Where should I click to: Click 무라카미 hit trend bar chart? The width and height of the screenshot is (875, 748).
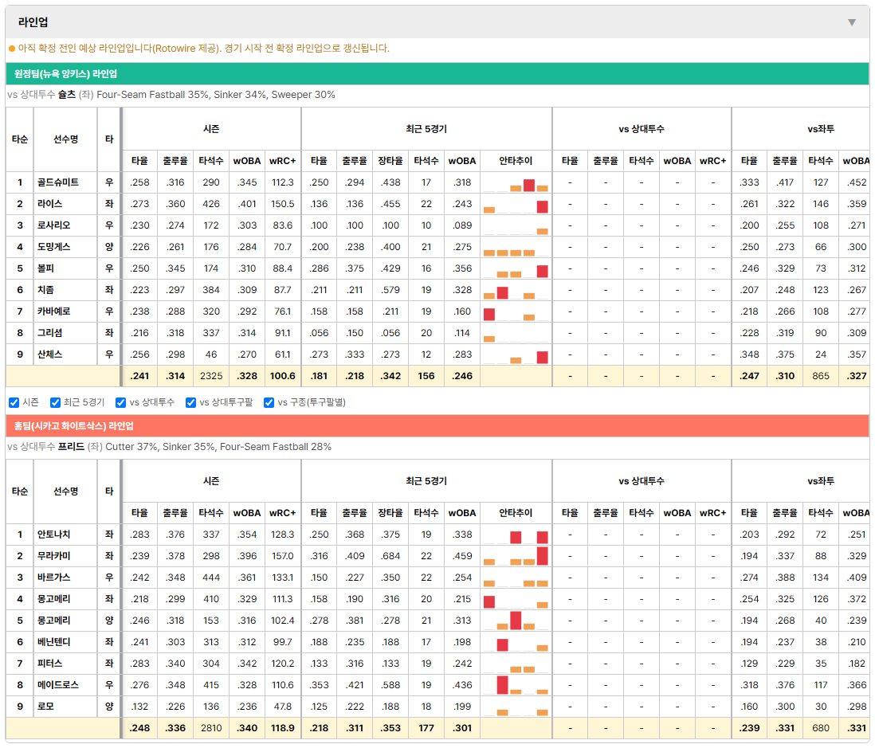[x=516, y=556]
